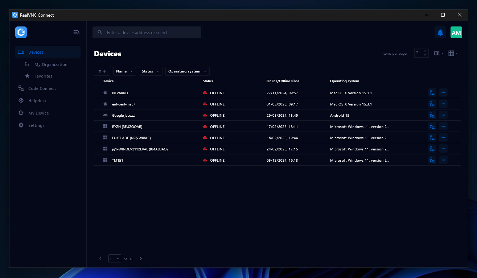Select My Organization under Devices
This screenshot has width=477, height=278.
click(x=51, y=65)
